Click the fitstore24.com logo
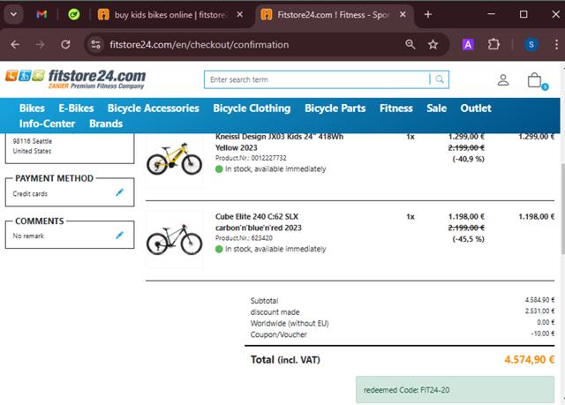The image size is (565, 405). (x=75, y=79)
